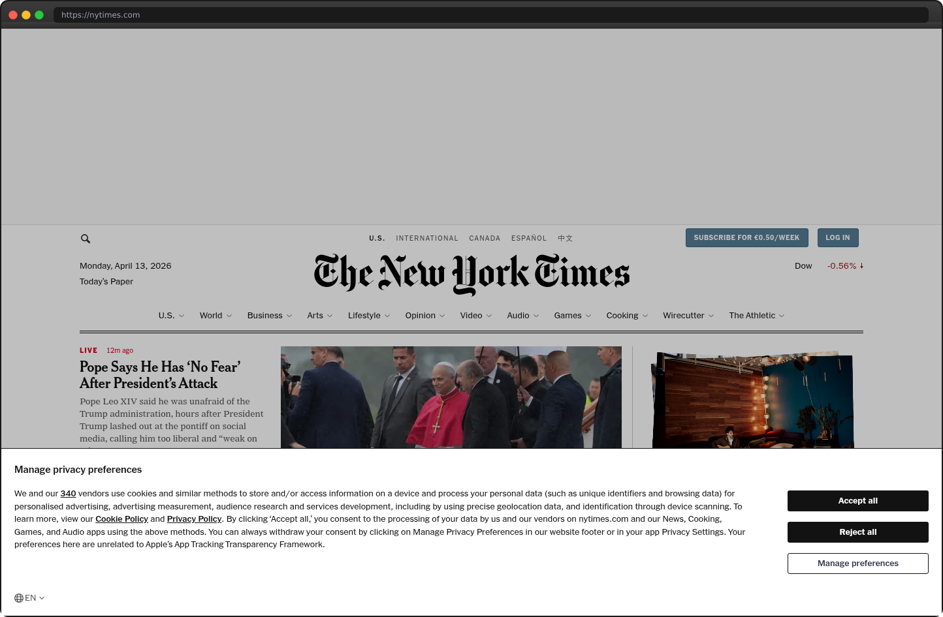The height and width of the screenshot is (617, 943).
Task: Open the Games section dropdown
Action: click(572, 315)
